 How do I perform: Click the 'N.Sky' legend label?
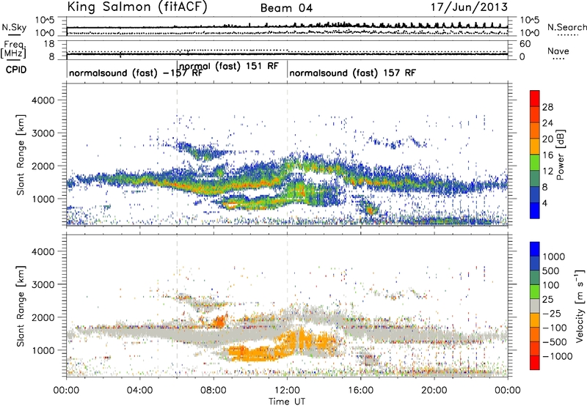tap(14, 27)
